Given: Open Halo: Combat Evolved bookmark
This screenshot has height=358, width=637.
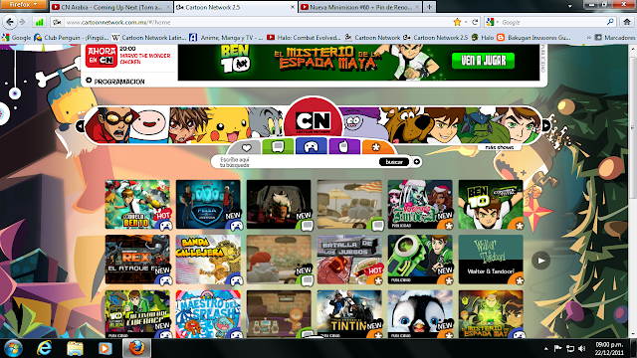Looking at the screenshot, I should (304, 38).
